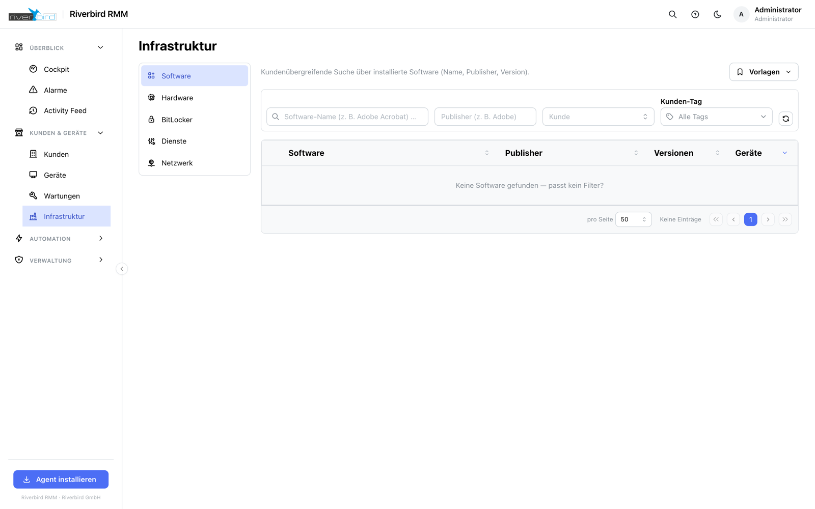Switch to the Dienste tab
This screenshot has height=509, width=815.
pos(195,141)
